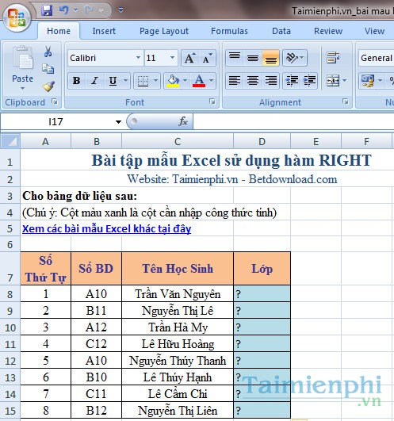The height and width of the screenshot is (421, 394).
Task: Click the Cut scissors icon
Action: [48, 52]
